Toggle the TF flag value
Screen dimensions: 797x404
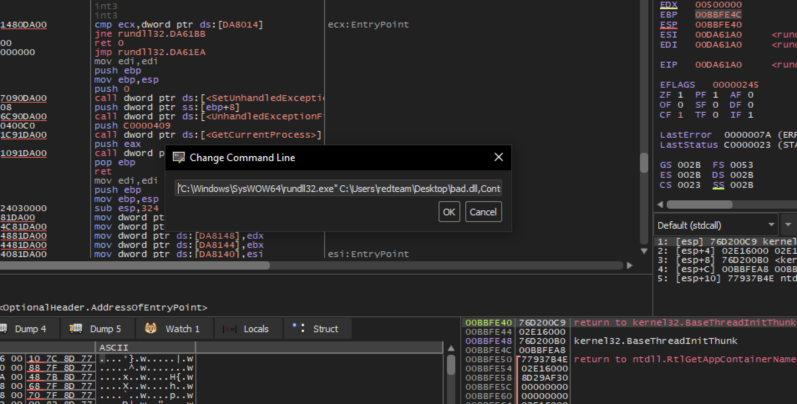(715, 115)
